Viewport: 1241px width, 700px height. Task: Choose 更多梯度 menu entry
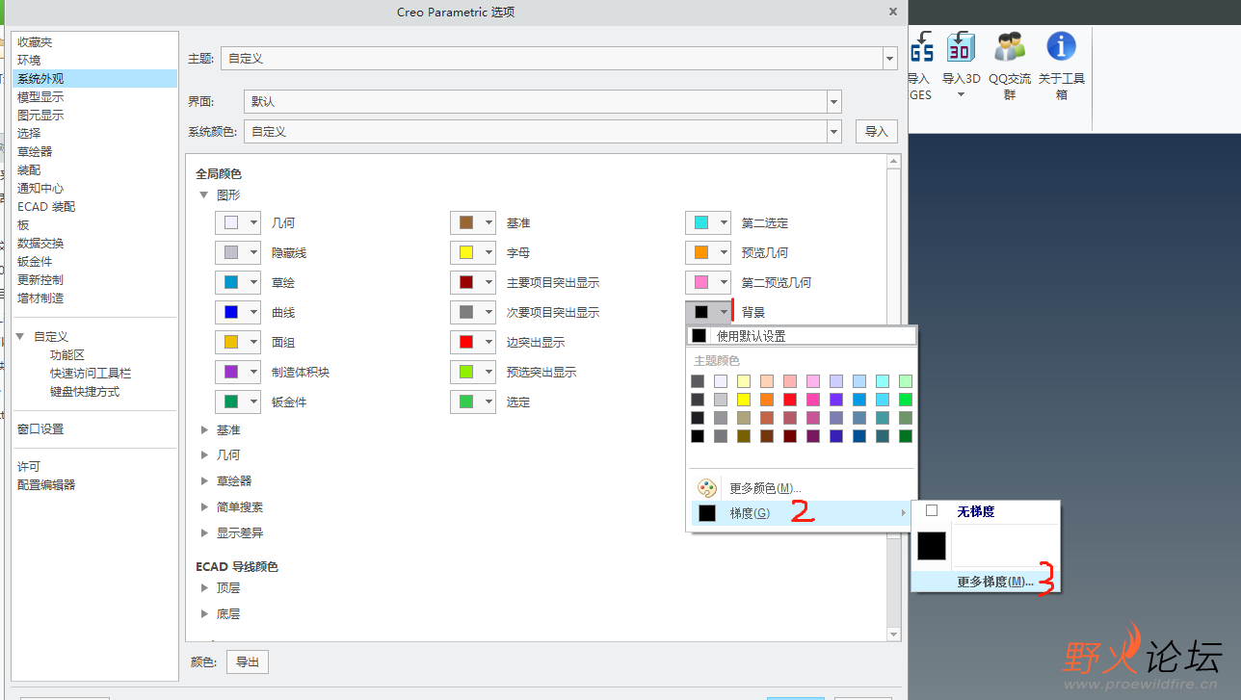(x=985, y=582)
